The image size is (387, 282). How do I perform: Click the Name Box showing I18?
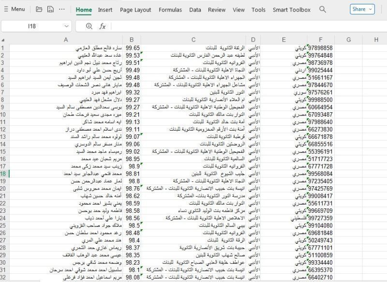click(31, 26)
